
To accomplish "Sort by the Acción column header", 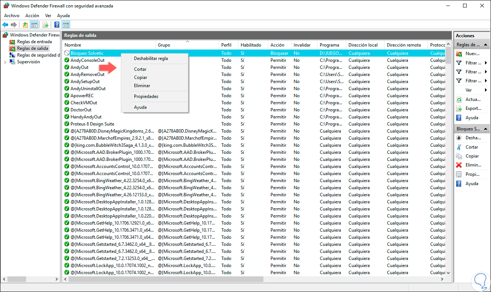I will 279,45.
